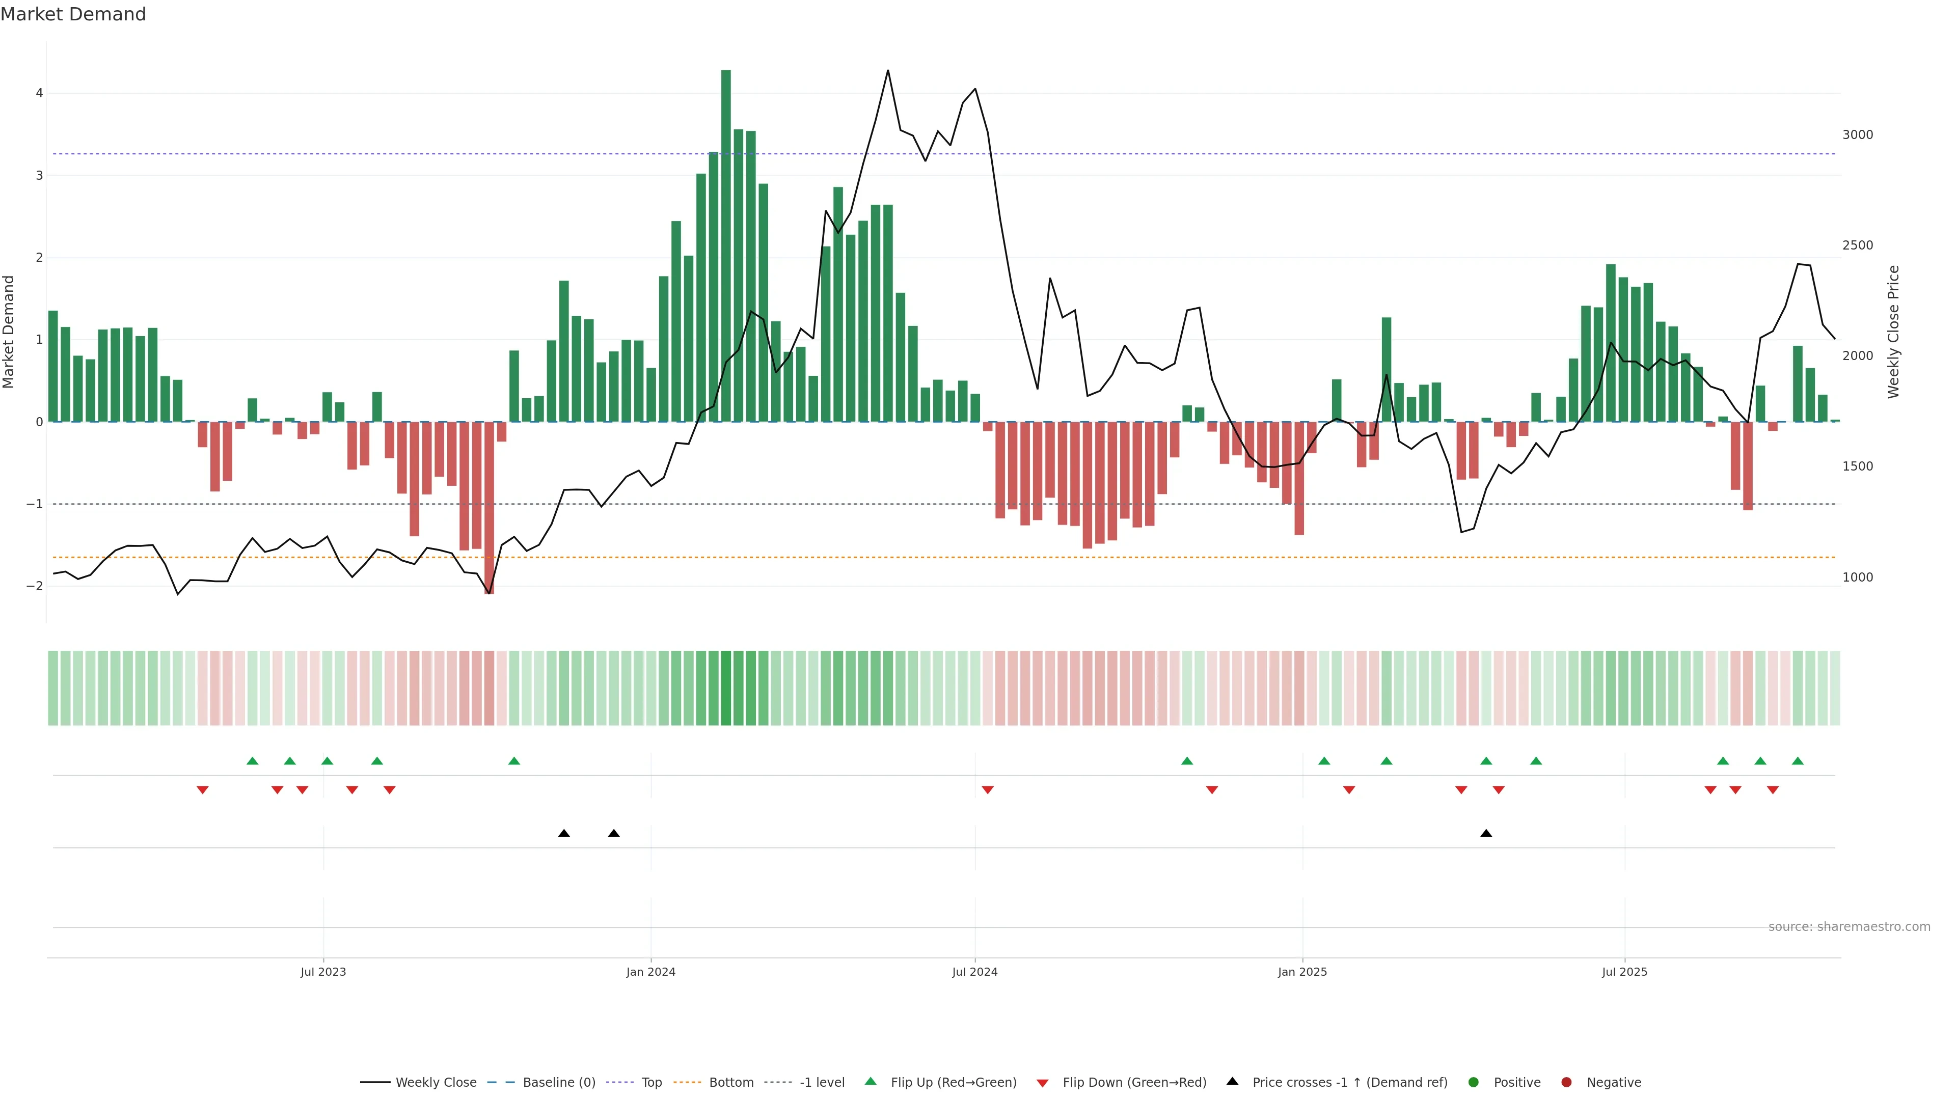Image resolution: width=1956 pixels, height=1100 pixels.
Task: Hide the Top dotted line via legend
Action: click(x=651, y=1083)
